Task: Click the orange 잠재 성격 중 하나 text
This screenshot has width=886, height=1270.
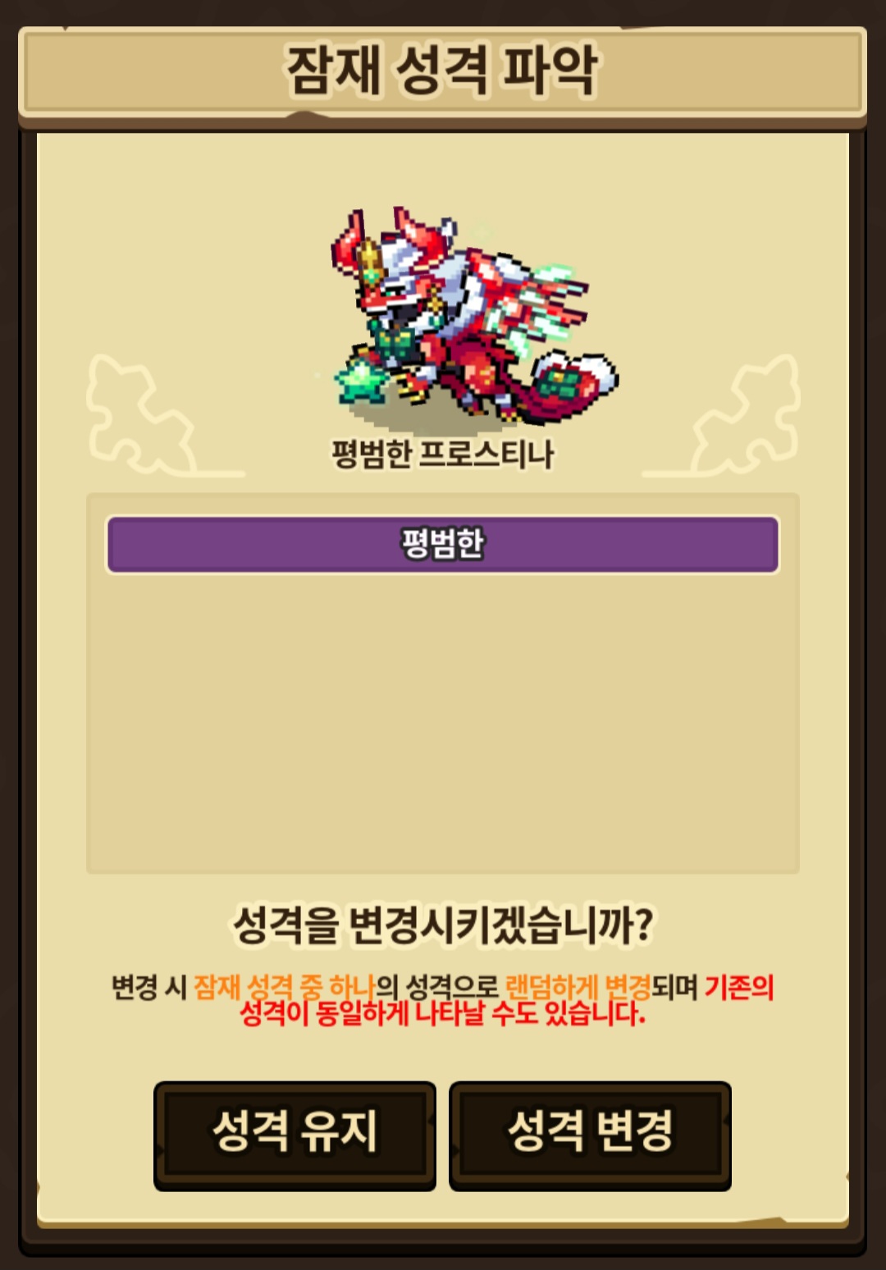Action: [285, 987]
